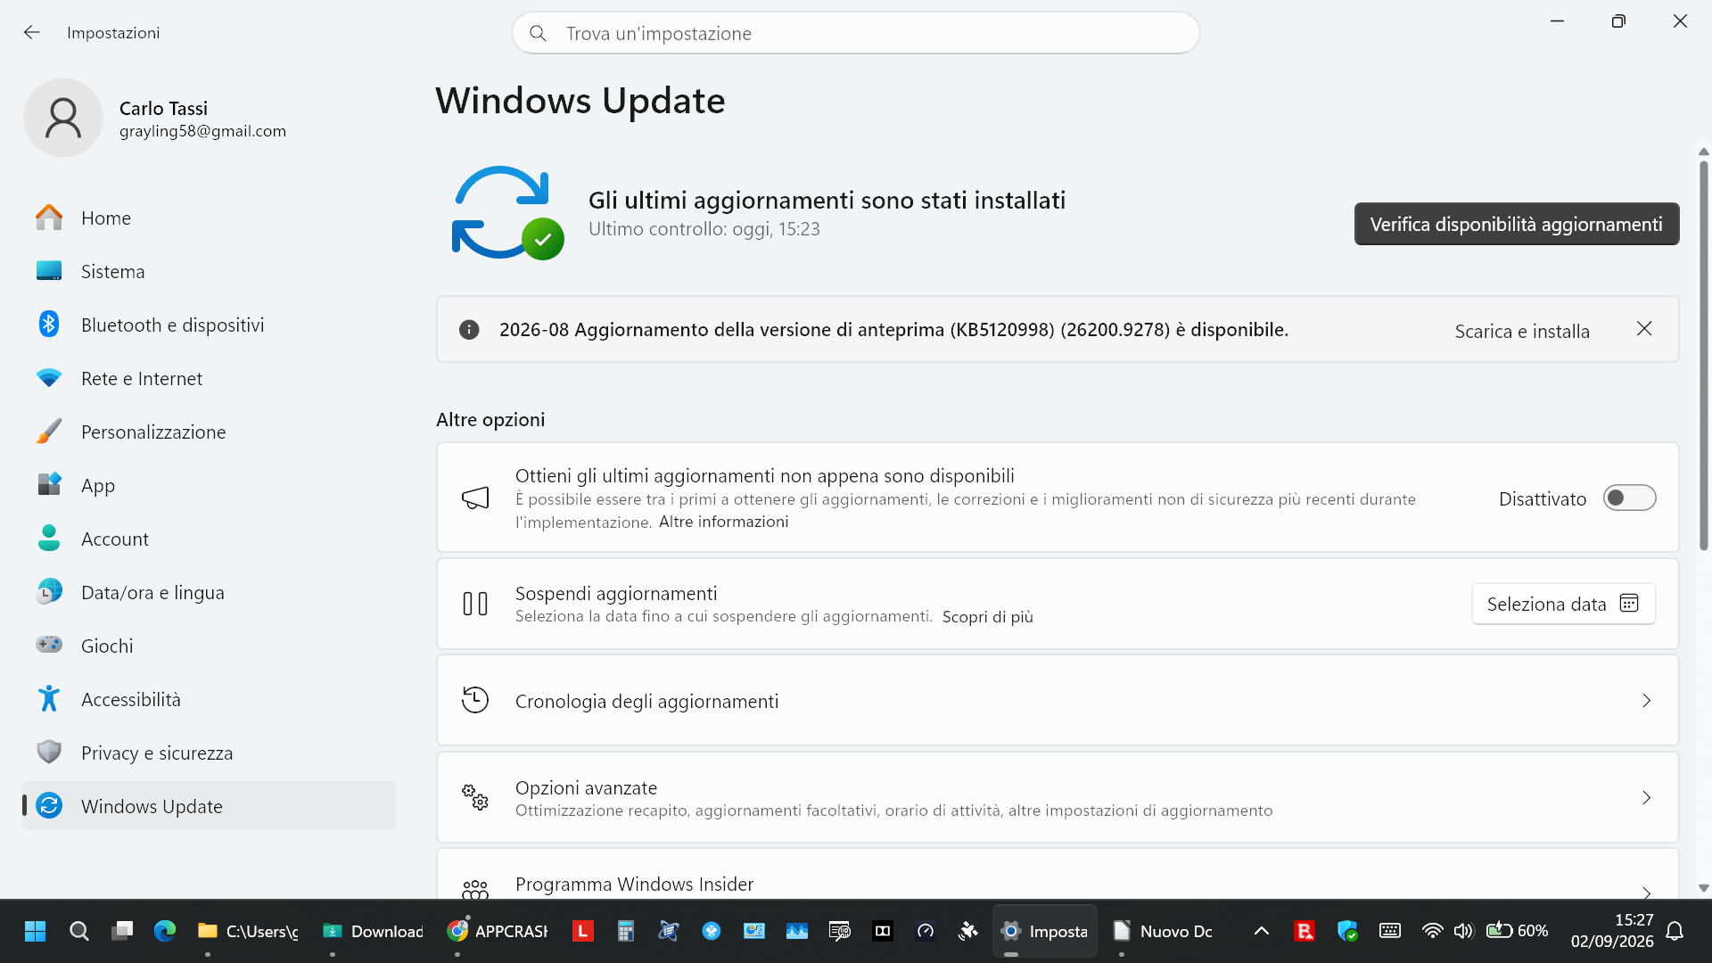Open the Windows Start menu
This screenshot has width=1712, height=963.
pos(36,931)
